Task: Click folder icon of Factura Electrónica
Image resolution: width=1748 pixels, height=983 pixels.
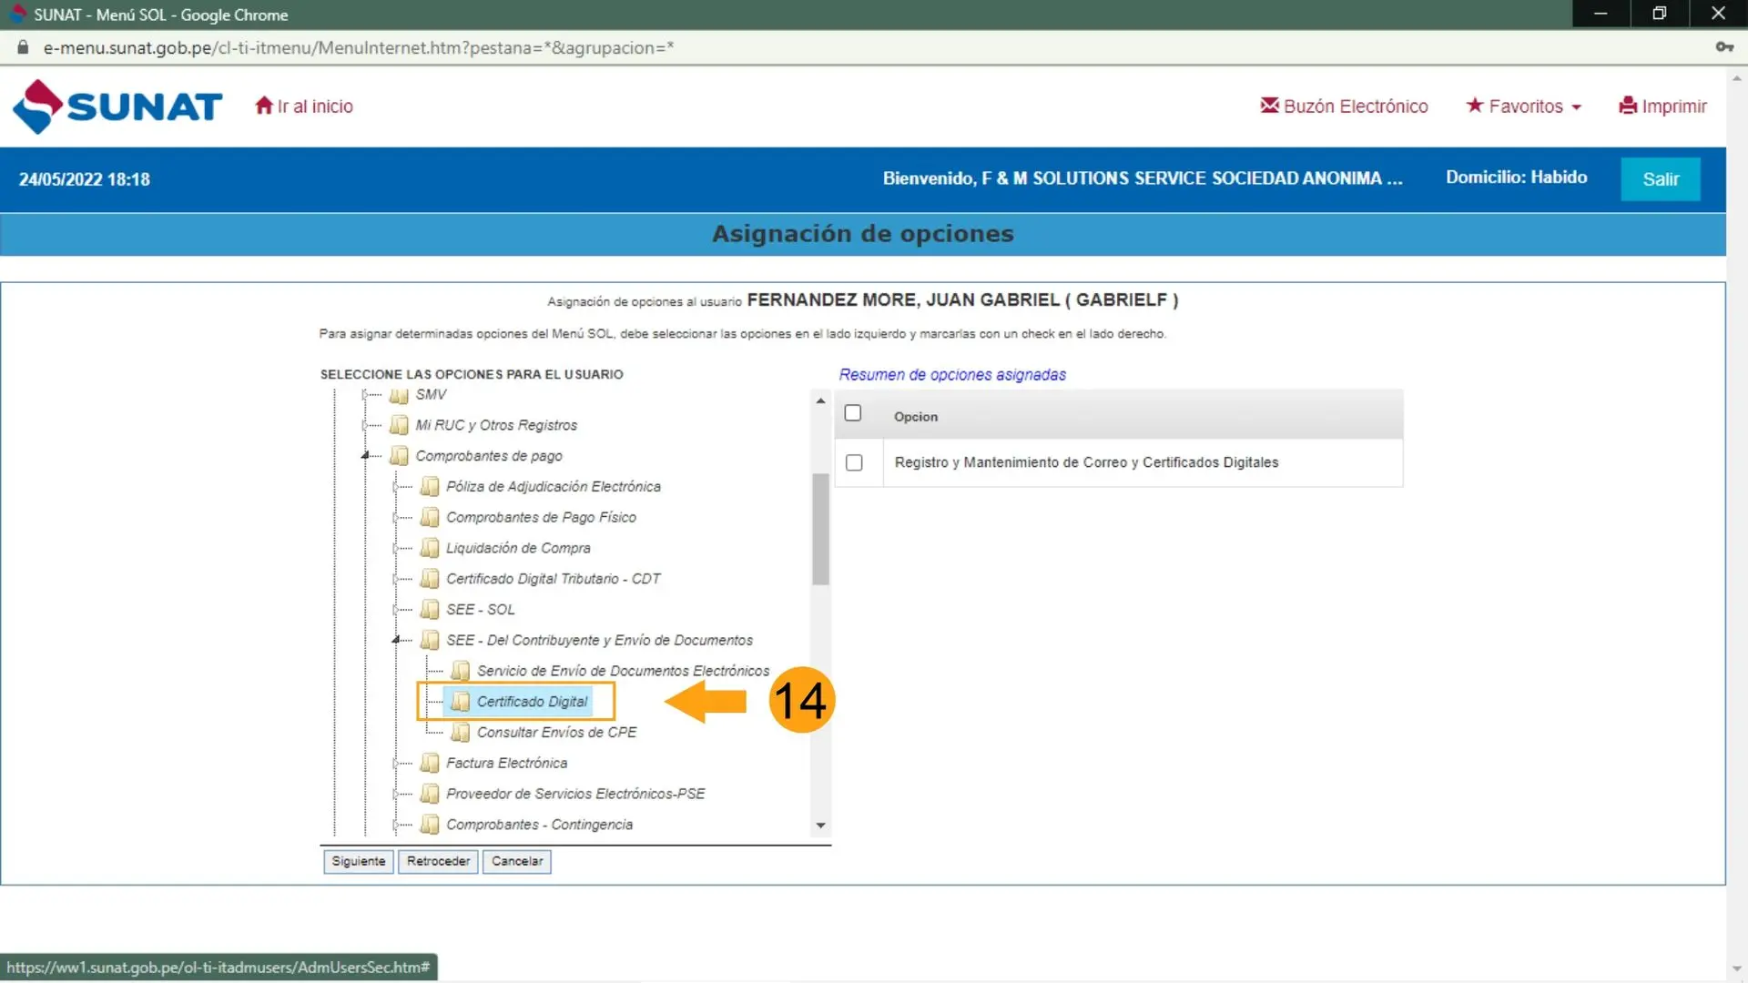Action: 430,763
